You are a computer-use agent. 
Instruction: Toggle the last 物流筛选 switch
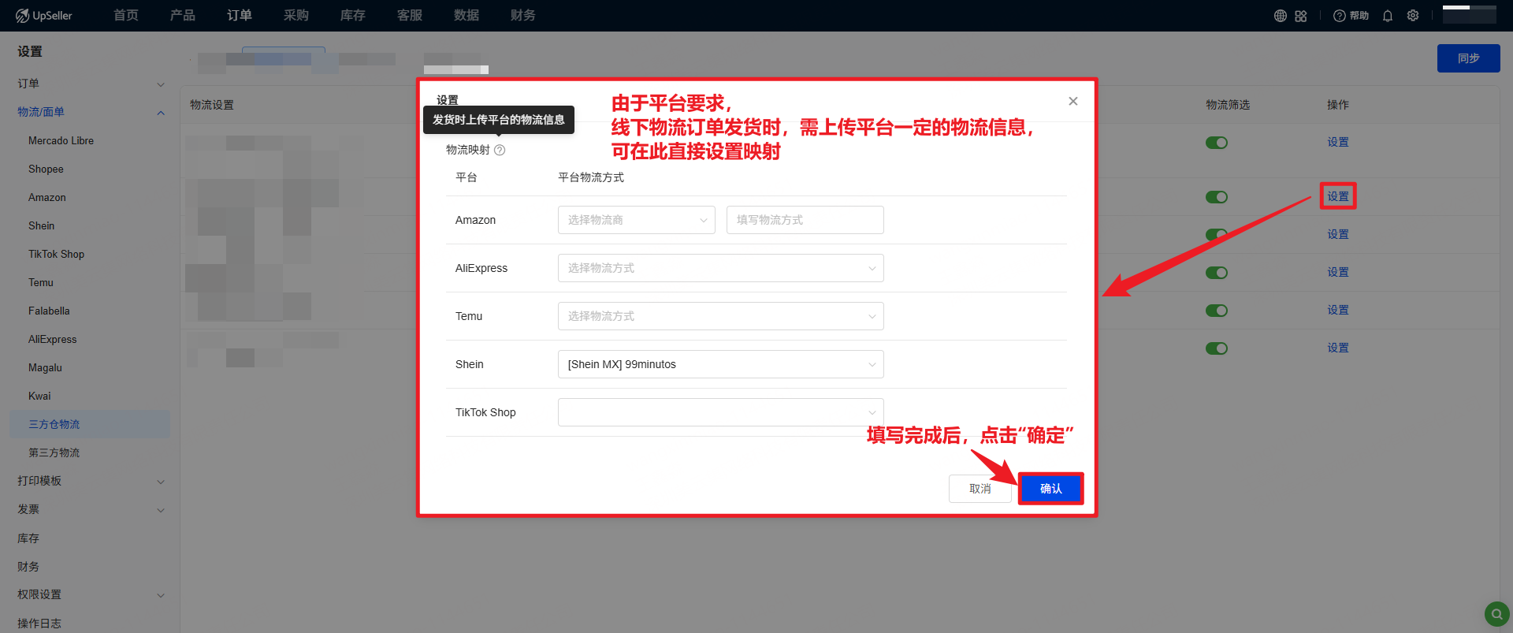coord(1216,348)
